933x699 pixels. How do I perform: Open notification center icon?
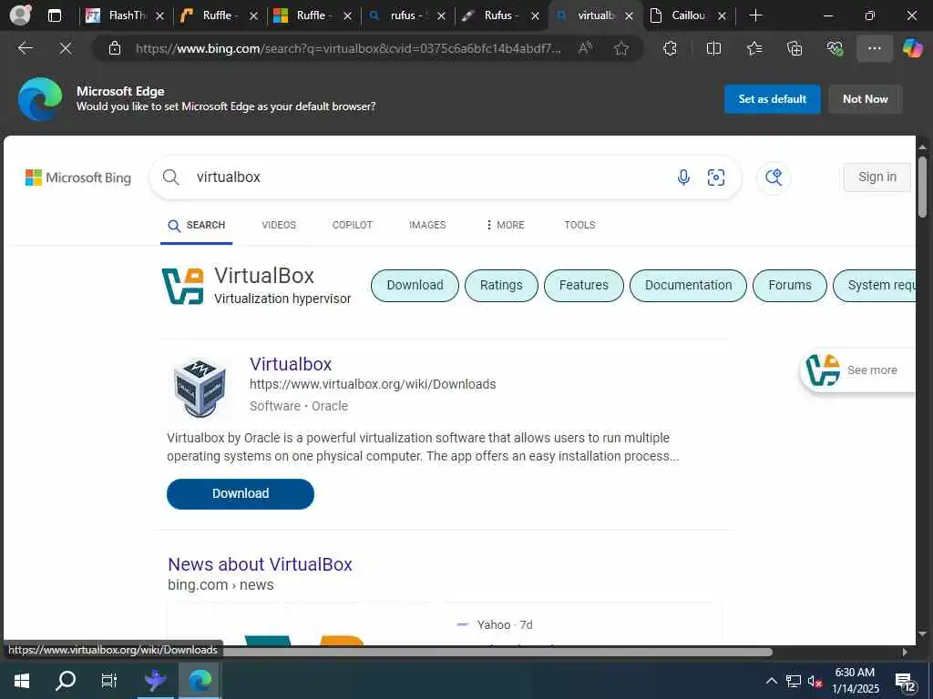(x=906, y=683)
